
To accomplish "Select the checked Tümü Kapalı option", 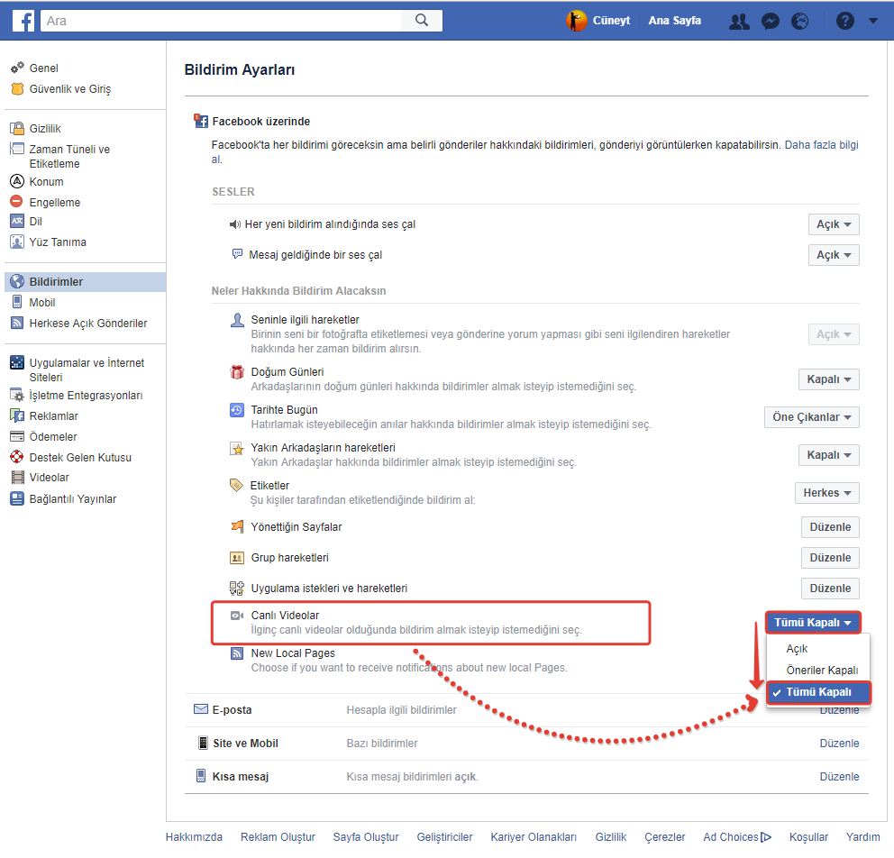I will click(819, 692).
